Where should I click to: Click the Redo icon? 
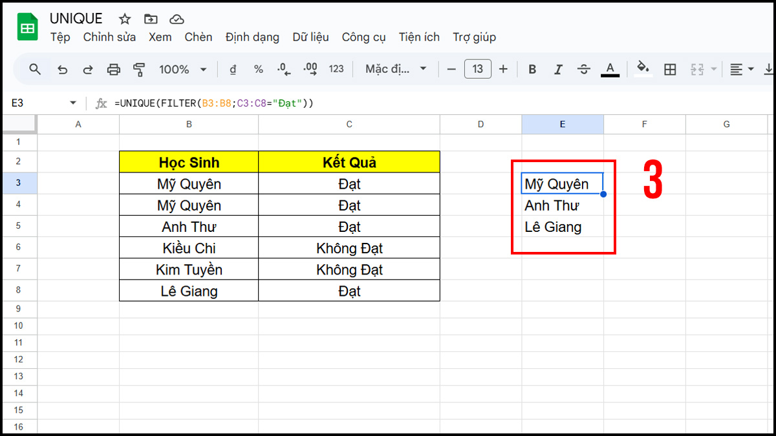tap(88, 68)
